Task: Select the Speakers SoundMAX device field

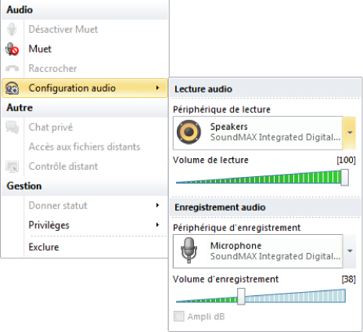Action: 257,133
